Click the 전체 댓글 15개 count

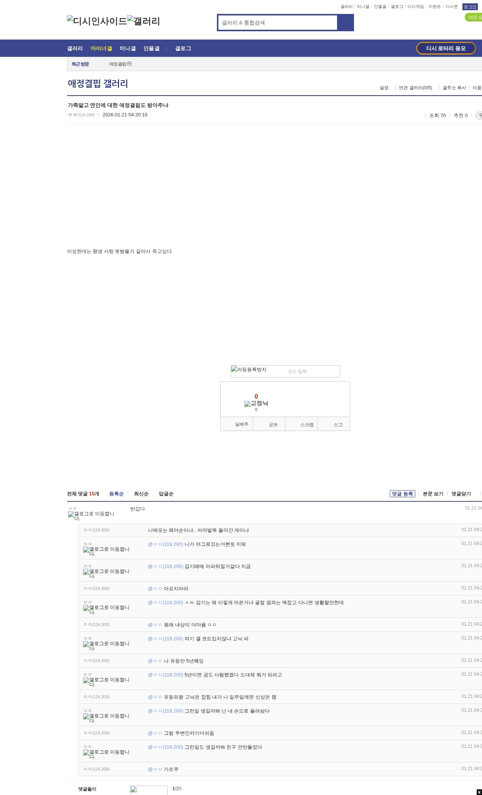[x=83, y=494]
